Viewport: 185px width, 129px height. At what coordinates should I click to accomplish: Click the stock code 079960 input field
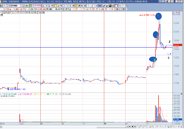15,6
